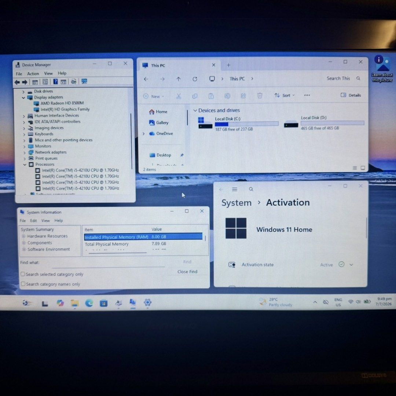Click the Learn about this picture desktop icon

(382, 69)
